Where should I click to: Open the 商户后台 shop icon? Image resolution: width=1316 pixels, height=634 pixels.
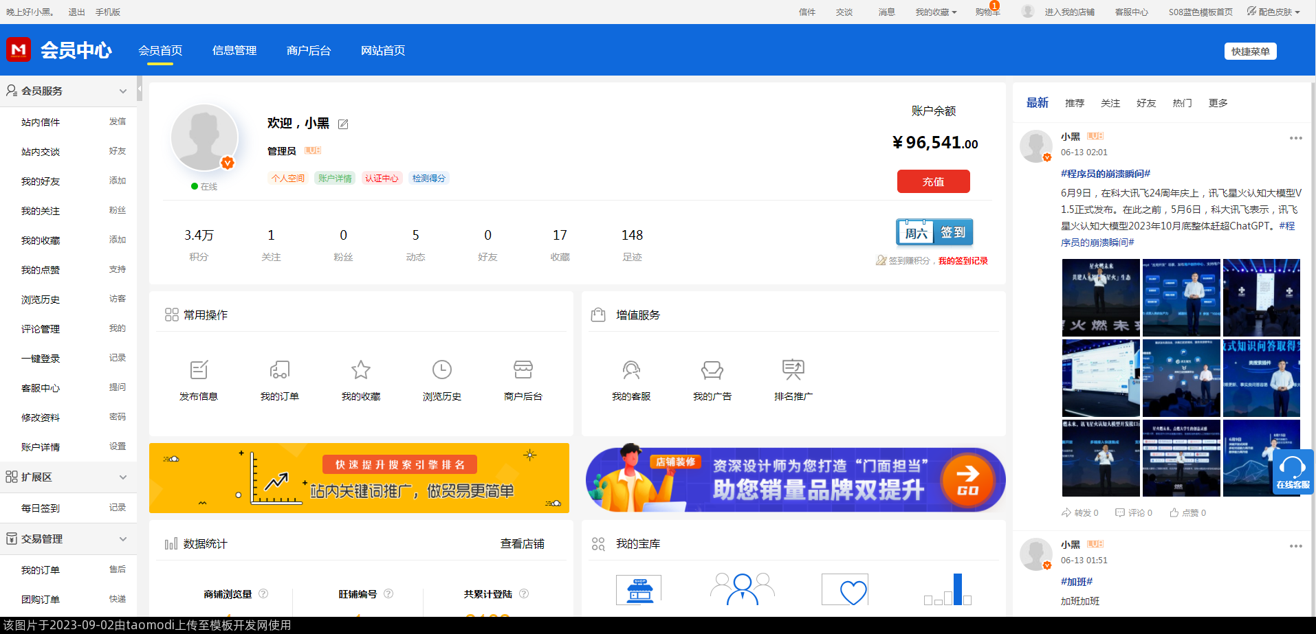pos(523,370)
